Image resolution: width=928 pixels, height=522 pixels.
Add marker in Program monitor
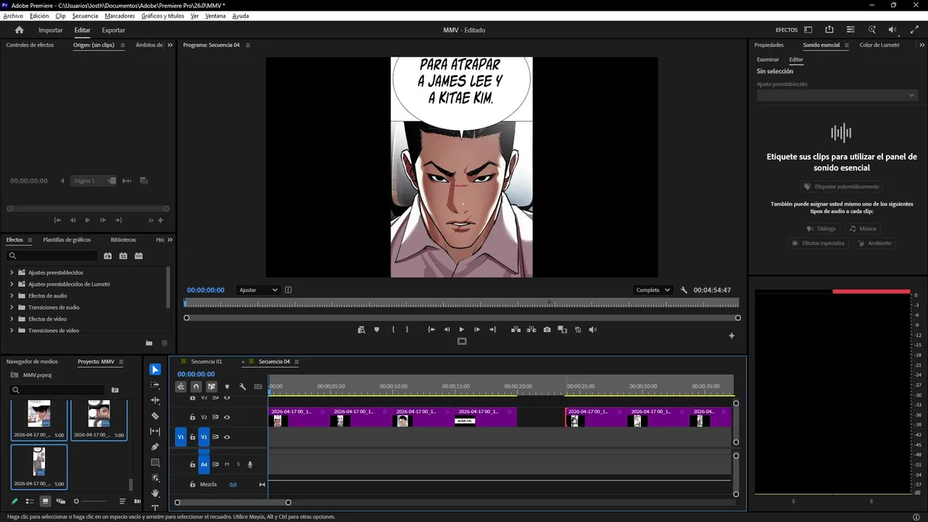pyautogui.click(x=376, y=330)
